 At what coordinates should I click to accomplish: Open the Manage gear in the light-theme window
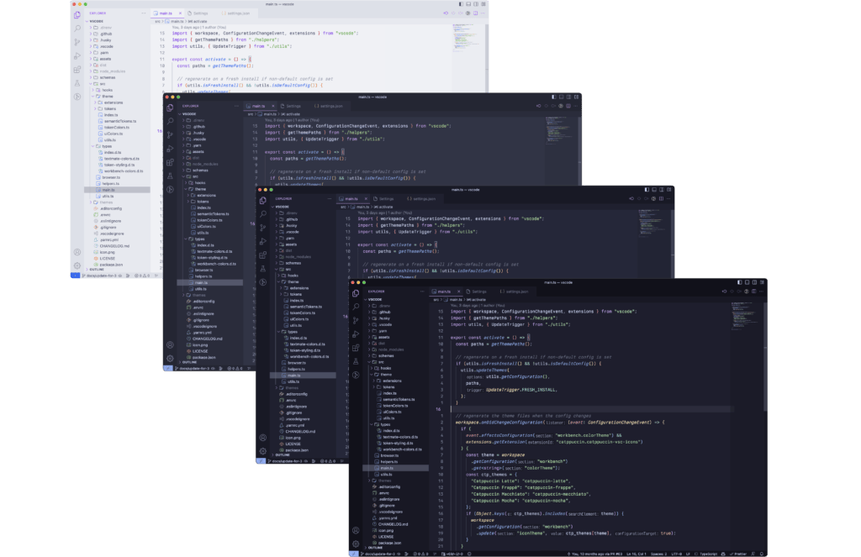pos(77,265)
